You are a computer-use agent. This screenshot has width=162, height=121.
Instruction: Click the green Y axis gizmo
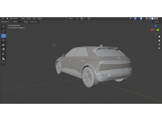tap(158, 30)
